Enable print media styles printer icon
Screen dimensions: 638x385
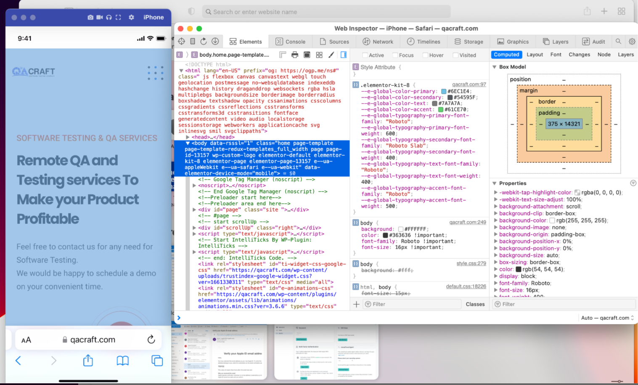point(295,55)
